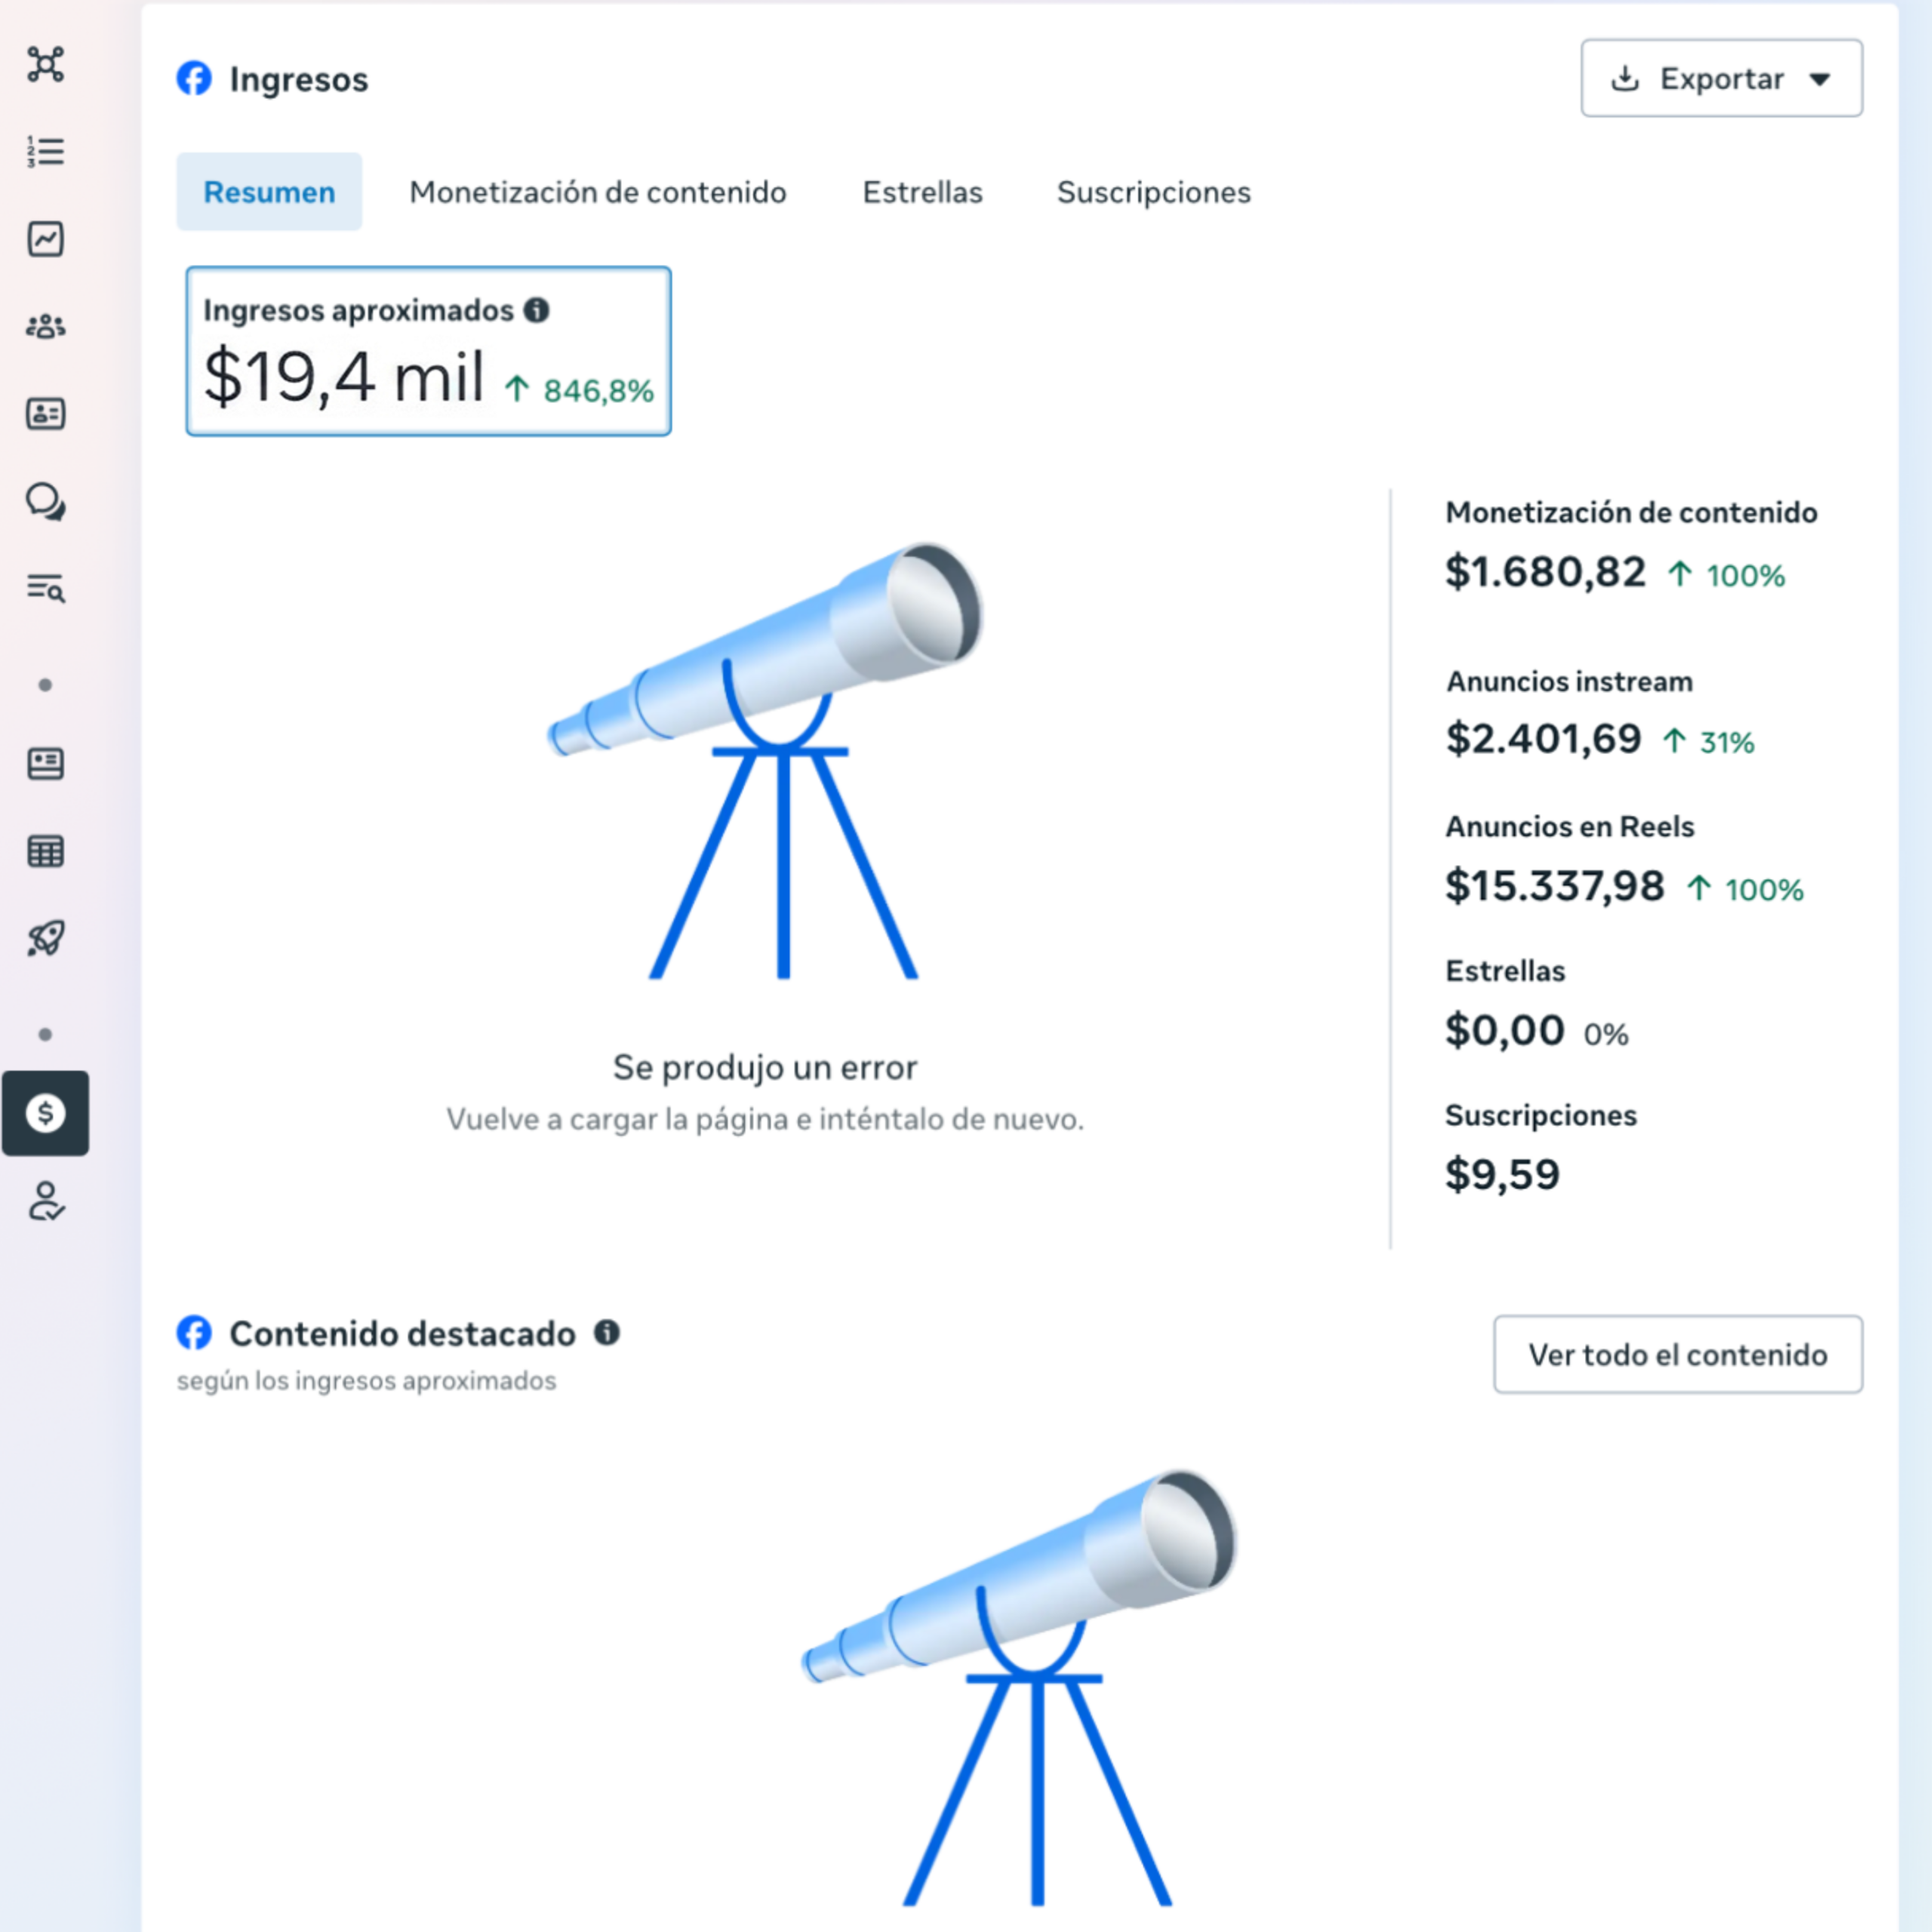Select the Ingresos aproximados $19,4 mil card
Image resolution: width=1932 pixels, height=1932 pixels.
[x=428, y=351]
